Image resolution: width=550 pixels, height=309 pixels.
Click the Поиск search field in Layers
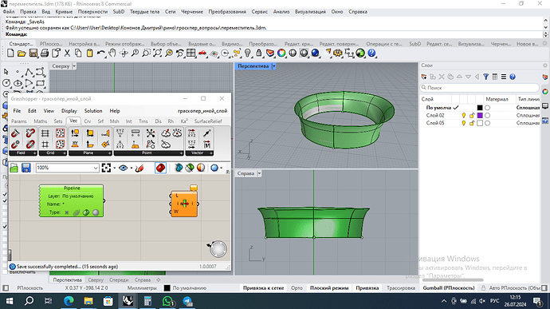(x=480, y=88)
